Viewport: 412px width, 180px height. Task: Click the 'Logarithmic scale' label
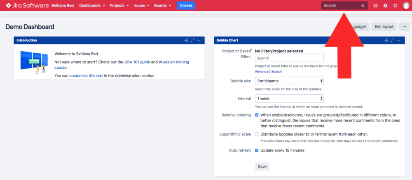(235, 134)
